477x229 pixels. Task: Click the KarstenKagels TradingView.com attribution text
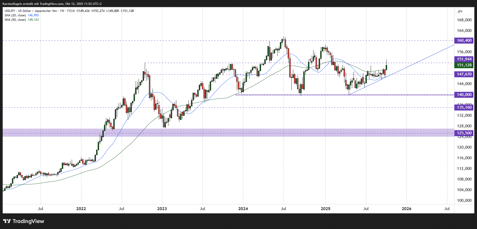coord(52,4)
